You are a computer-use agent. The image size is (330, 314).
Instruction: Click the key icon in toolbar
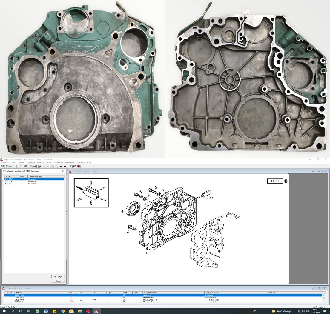coord(11,166)
